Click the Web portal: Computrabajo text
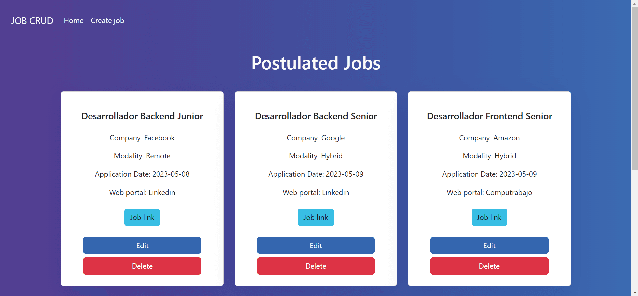Image resolution: width=638 pixels, height=296 pixels. (x=489, y=192)
